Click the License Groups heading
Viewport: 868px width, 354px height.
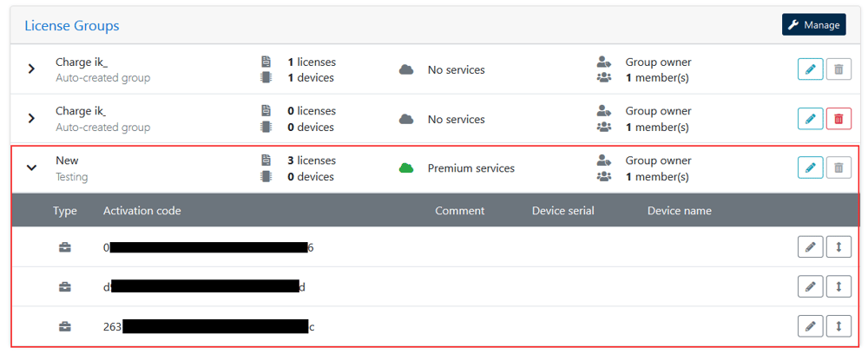pyautogui.click(x=72, y=26)
